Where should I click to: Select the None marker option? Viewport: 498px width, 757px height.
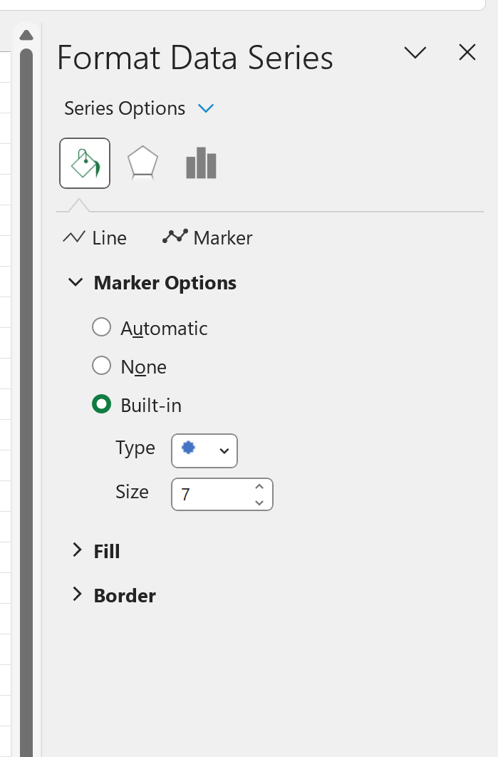pyautogui.click(x=101, y=366)
